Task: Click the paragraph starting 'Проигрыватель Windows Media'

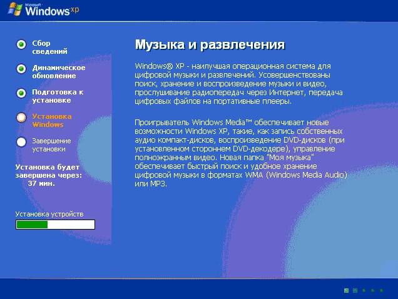Action: point(241,153)
